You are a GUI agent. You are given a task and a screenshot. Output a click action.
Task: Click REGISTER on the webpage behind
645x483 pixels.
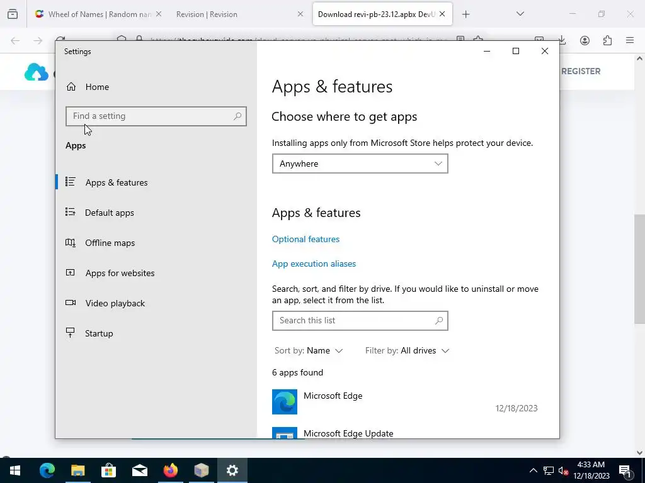click(x=581, y=71)
